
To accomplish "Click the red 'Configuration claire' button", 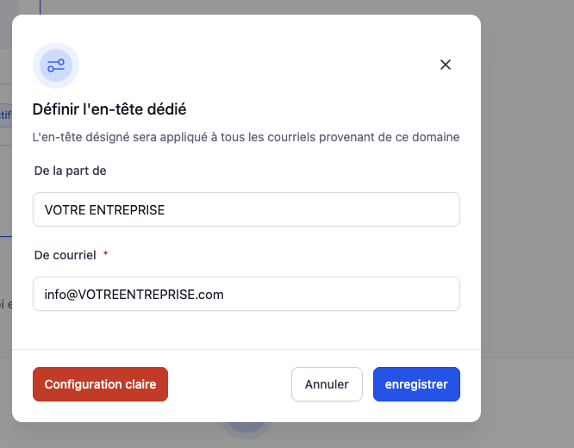I will tap(100, 384).
